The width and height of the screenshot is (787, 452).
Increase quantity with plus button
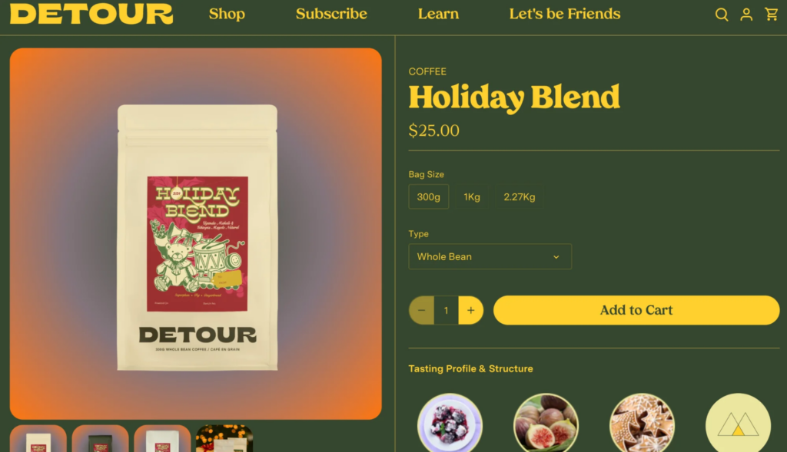(x=471, y=310)
